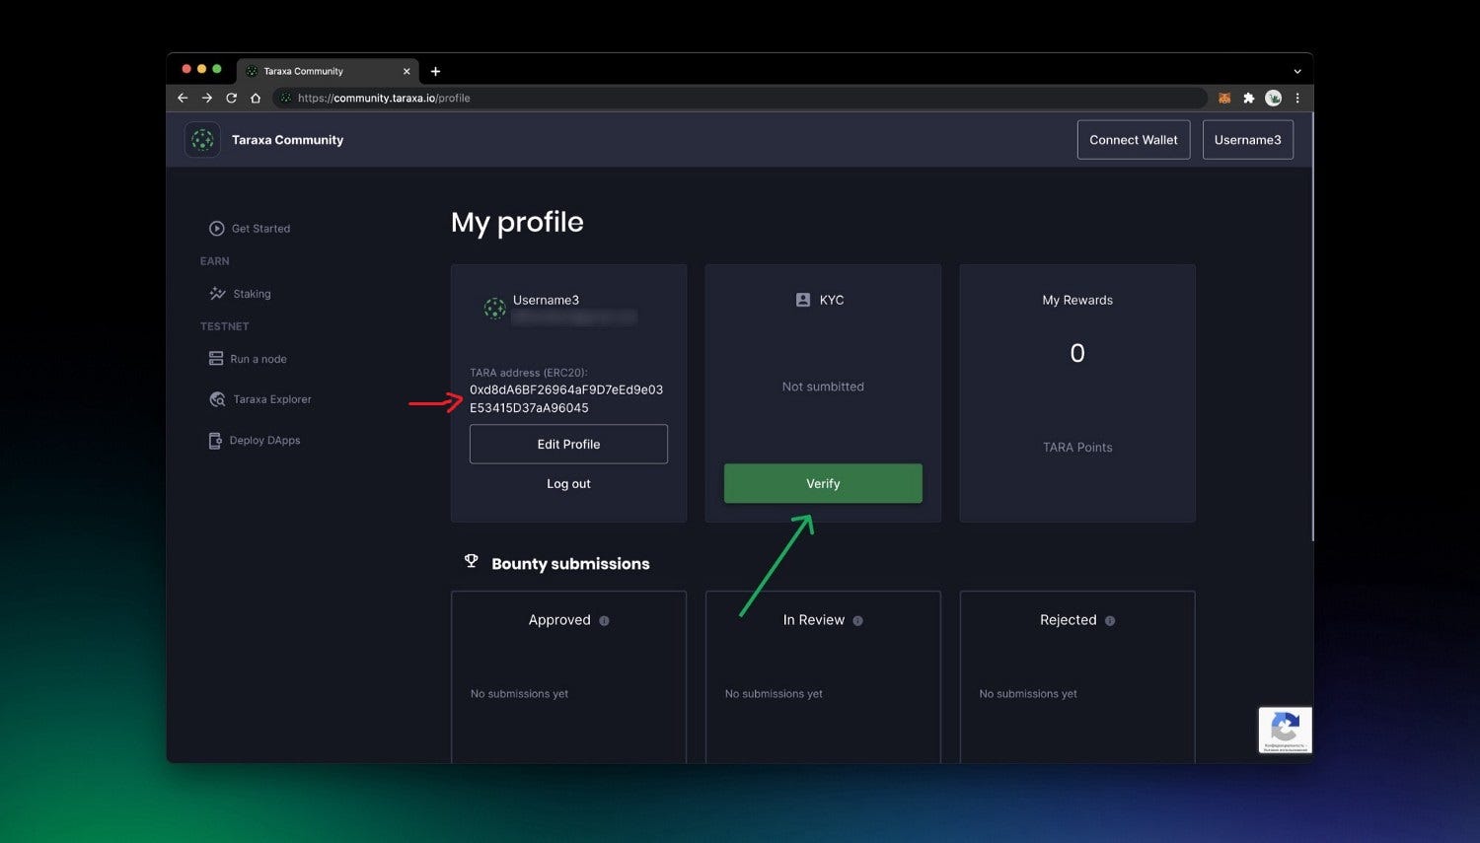Select the Taraxa Community browser tab
Image resolution: width=1480 pixels, height=843 pixels.
coord(328,71)
